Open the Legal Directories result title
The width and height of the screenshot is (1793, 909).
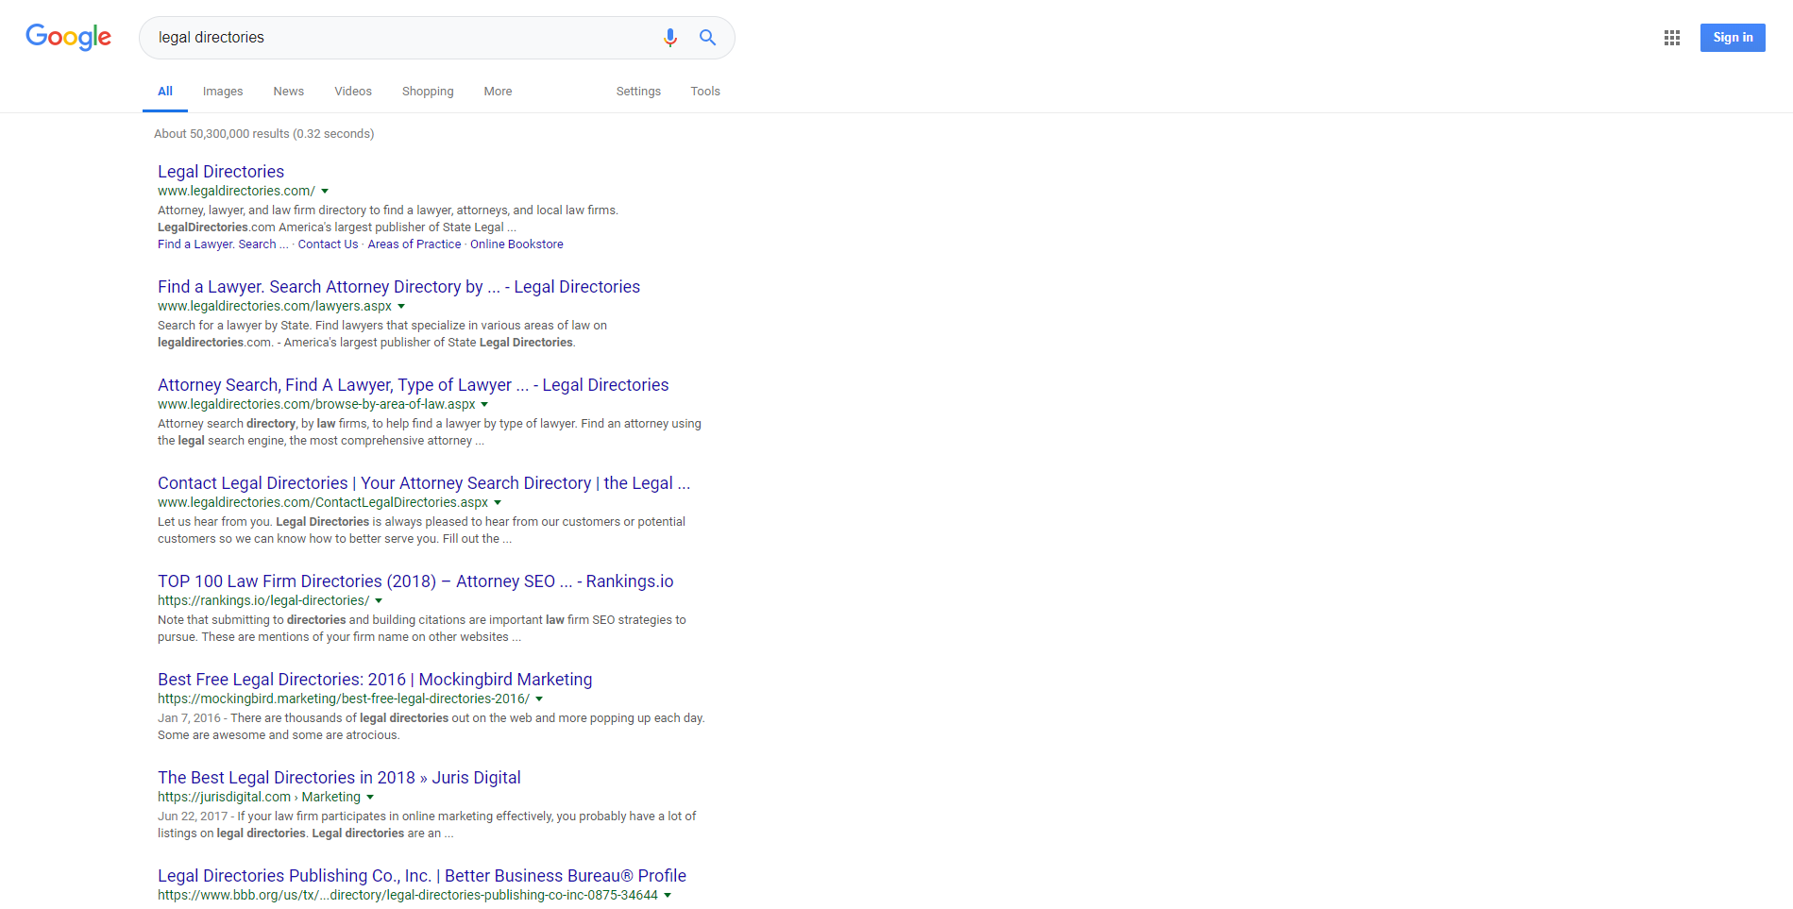tap(221, 172)
